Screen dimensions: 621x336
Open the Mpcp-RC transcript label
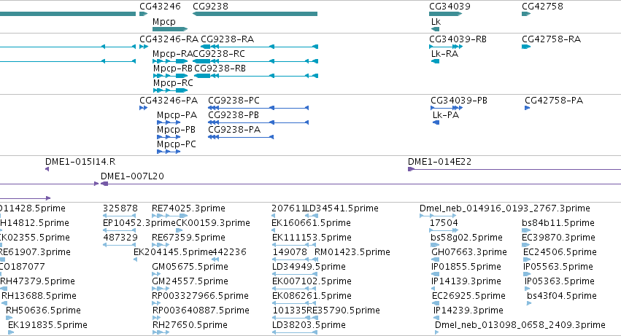tap(173, 83)
